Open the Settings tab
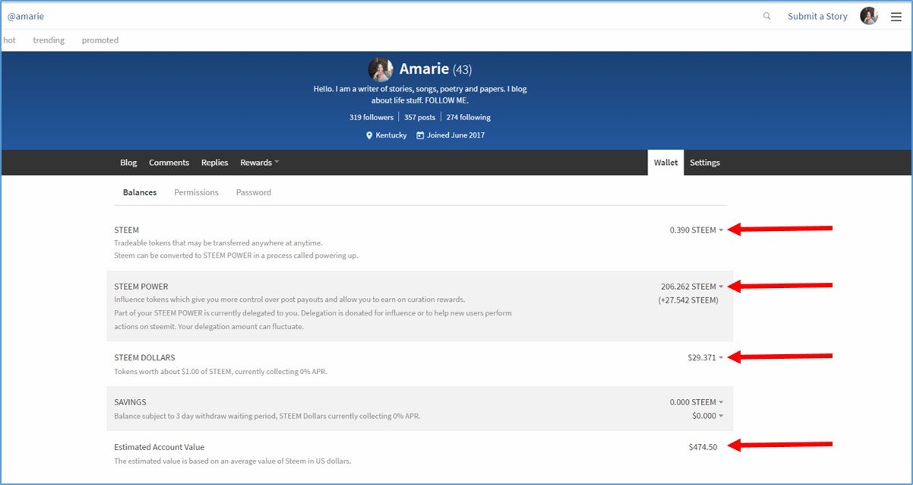Screen dimensions: 913x485 (705, 163)
